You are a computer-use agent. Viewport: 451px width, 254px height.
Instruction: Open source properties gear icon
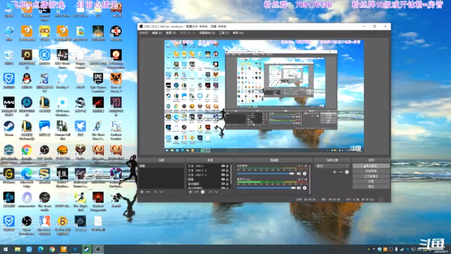pyautogui.click(x=203, y=192)
